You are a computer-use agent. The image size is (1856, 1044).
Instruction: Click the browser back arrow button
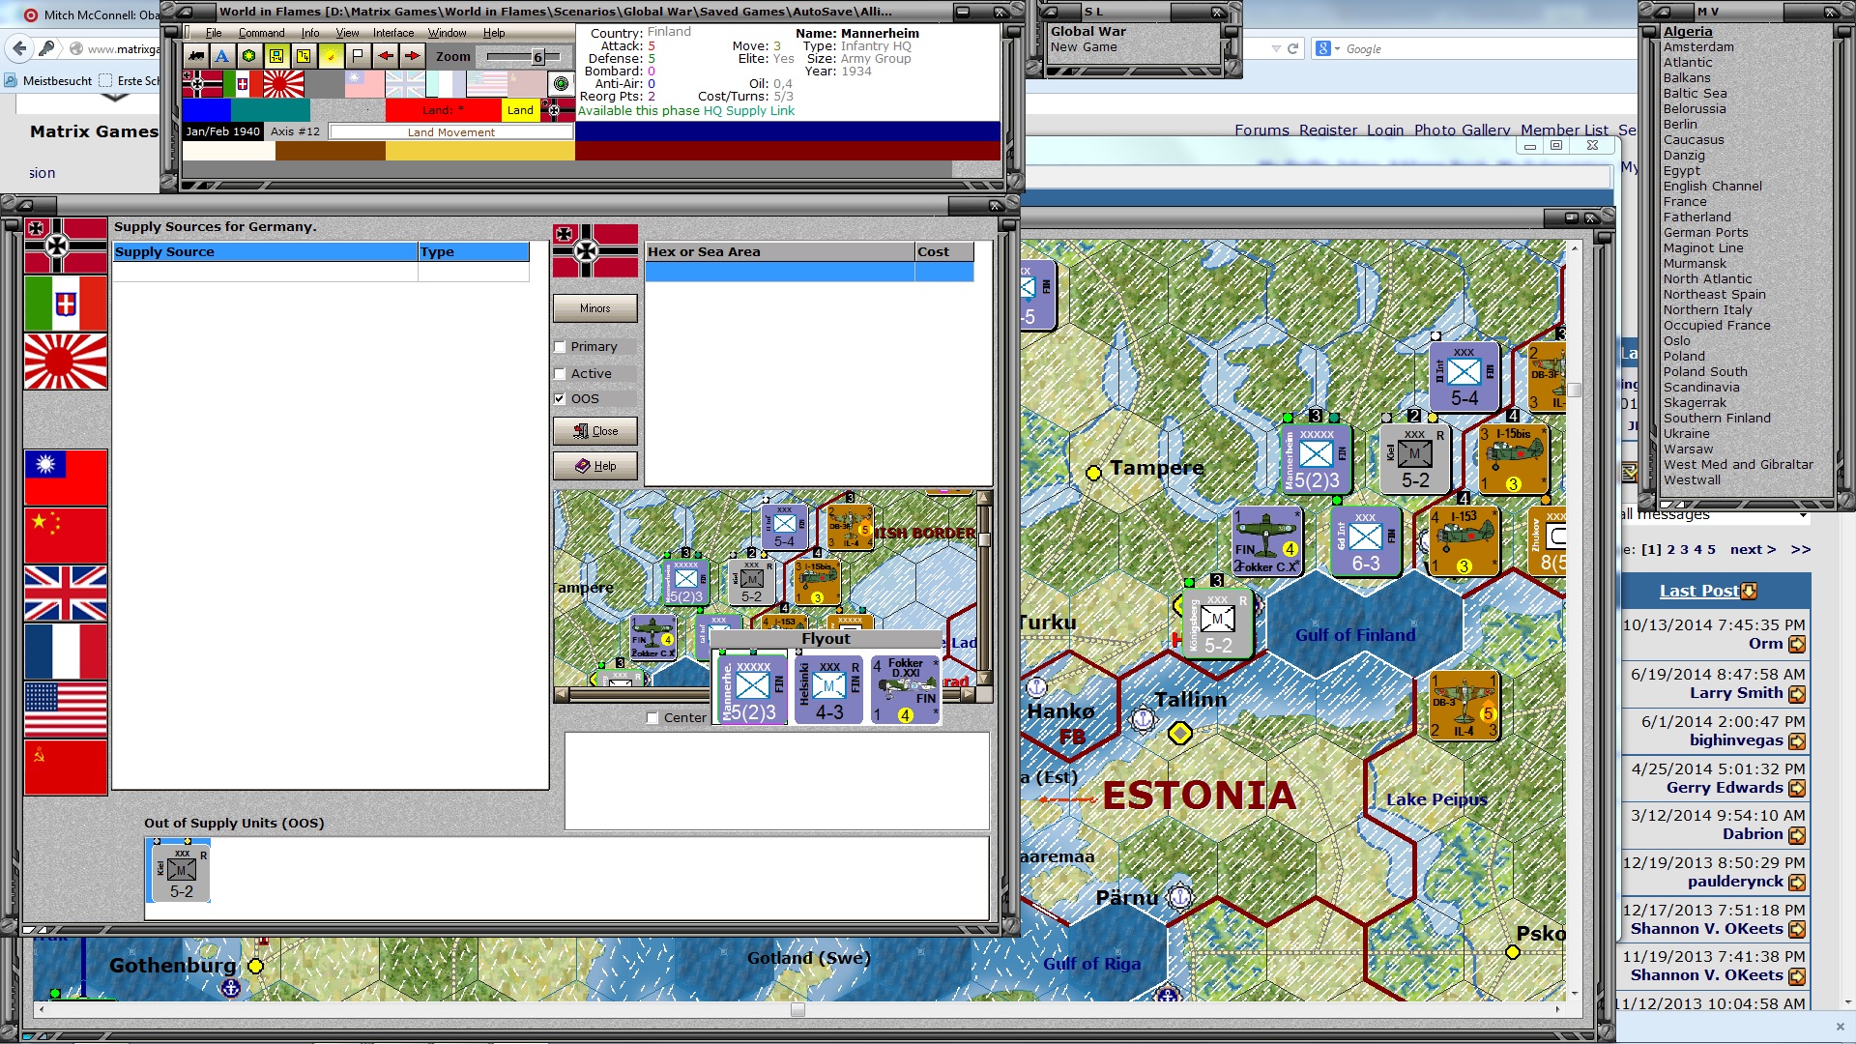pyautogui.click(x=19, y=48)
